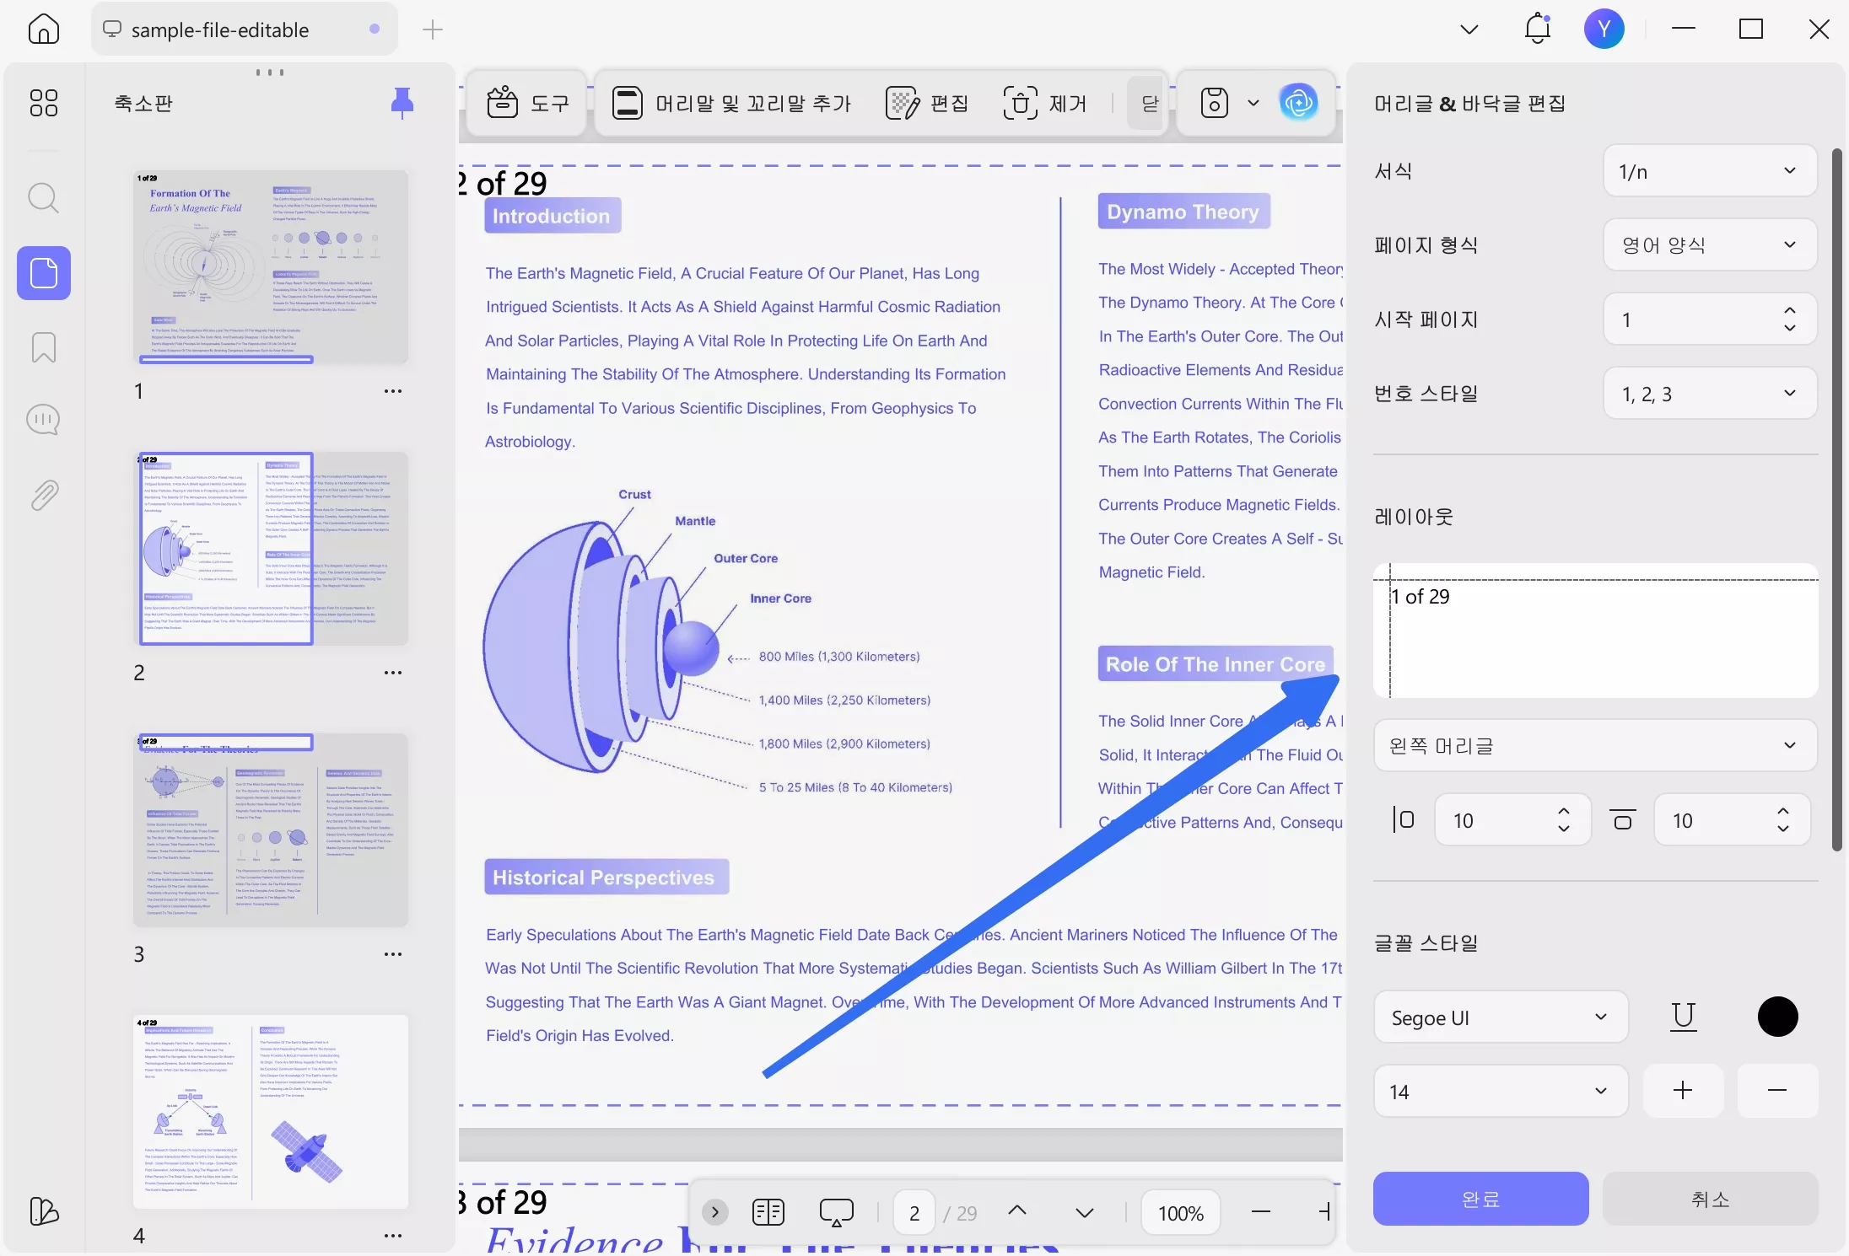Collapse the bottom navigation bar arrow
1849x1256 pixels.
(x=714, y=1212)
